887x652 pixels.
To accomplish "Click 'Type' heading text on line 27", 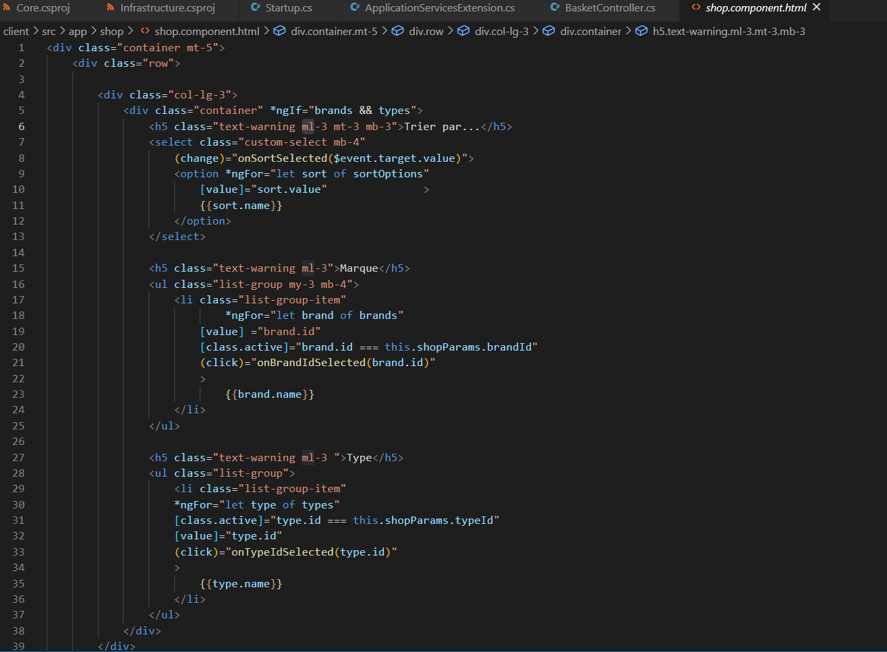I will (359, 458).
